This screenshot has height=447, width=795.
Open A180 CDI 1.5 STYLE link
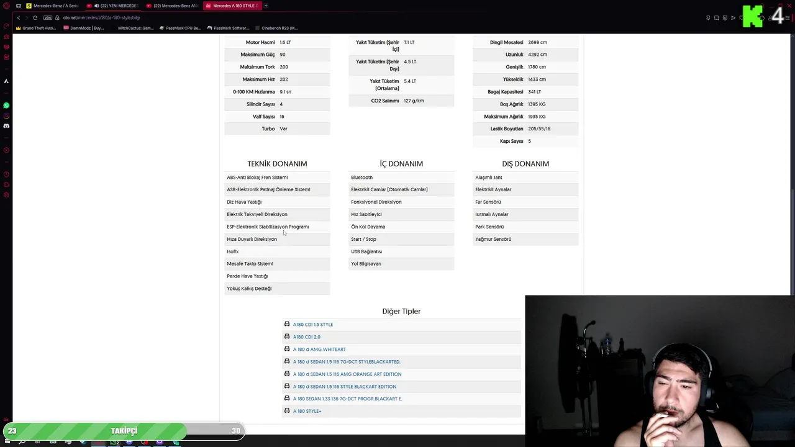click(x=313, y=324)
